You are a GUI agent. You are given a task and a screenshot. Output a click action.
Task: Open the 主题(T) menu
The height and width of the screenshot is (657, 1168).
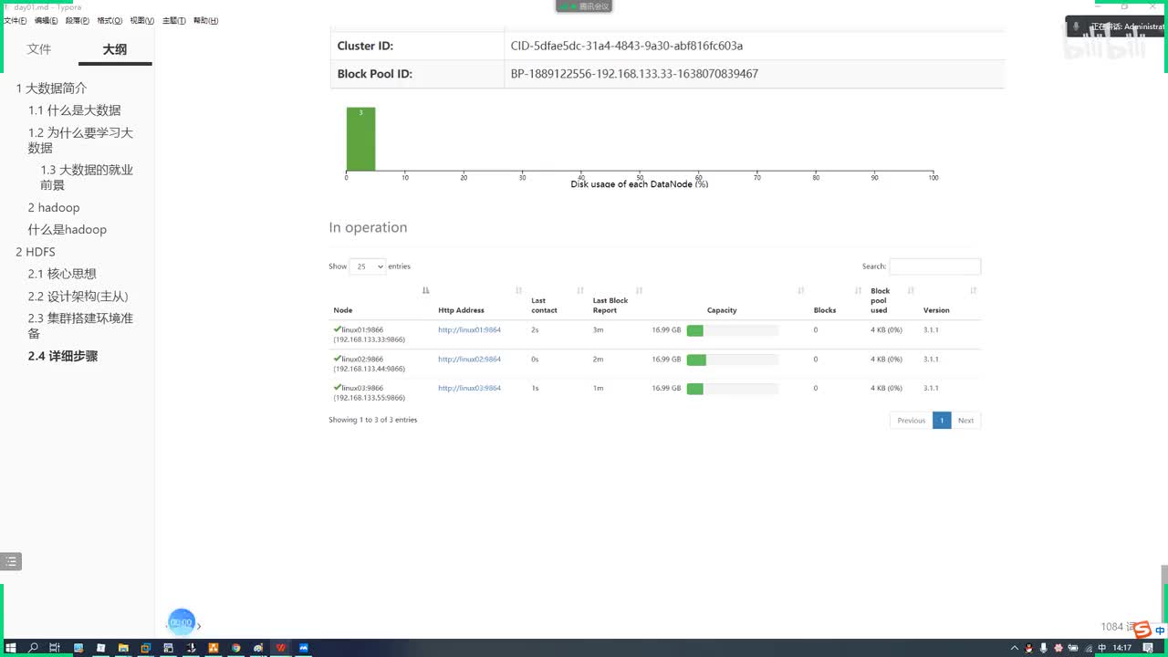click(x=173, y=20)
